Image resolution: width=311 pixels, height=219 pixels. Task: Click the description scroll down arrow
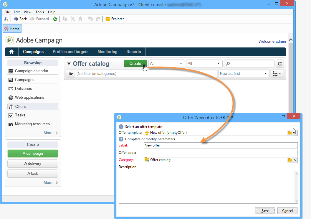(297, 201)
